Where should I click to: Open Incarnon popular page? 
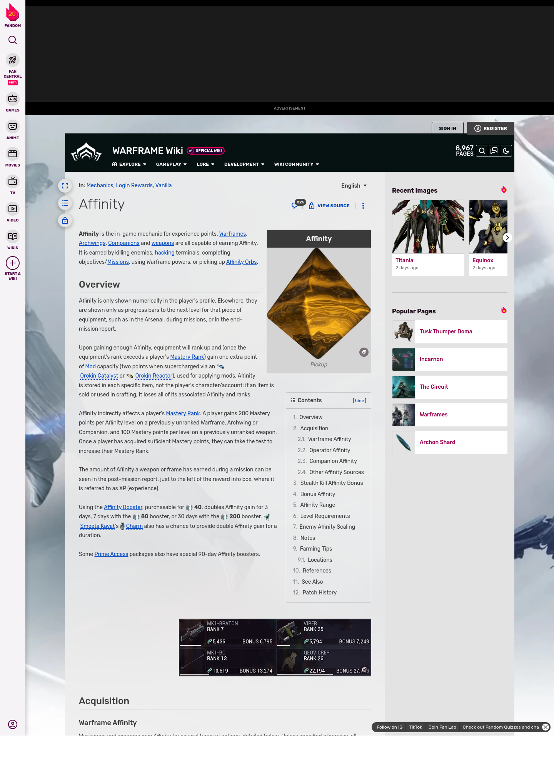coord(450,360)
